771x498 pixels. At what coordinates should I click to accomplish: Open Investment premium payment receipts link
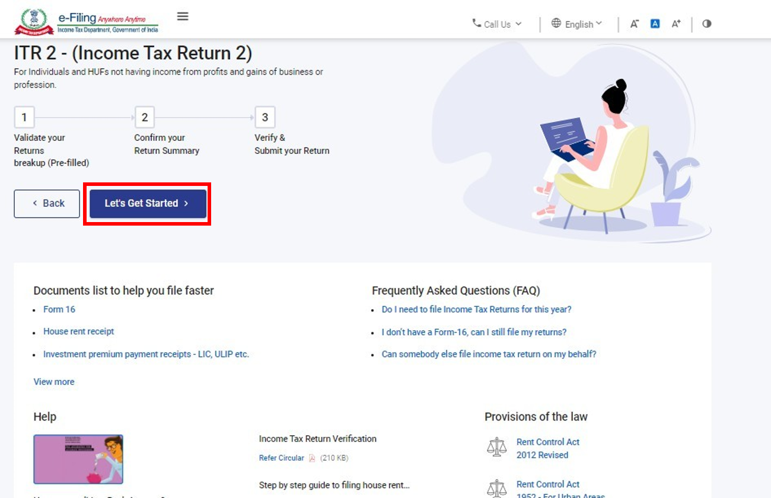click(x=146, y=354)
